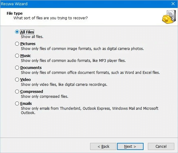Select the Emails radio button circle
Screen dimensions: 178x153
[17, 103]
